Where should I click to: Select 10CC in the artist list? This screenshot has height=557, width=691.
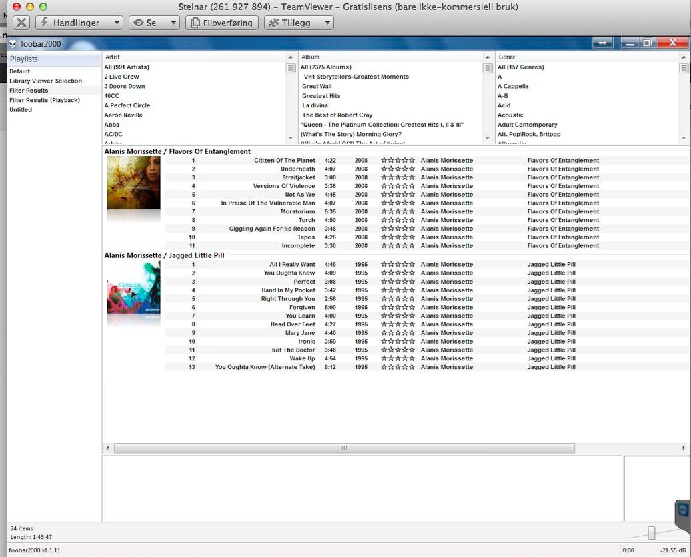coord(112,96)
